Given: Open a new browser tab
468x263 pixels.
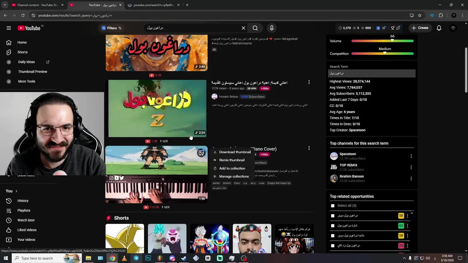Looking at the screenshot, I should (x=187, y=5).
